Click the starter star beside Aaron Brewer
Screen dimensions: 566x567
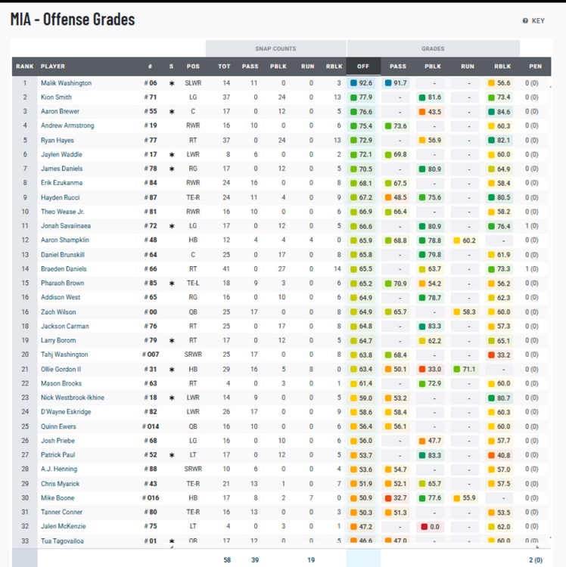(172, 112)
